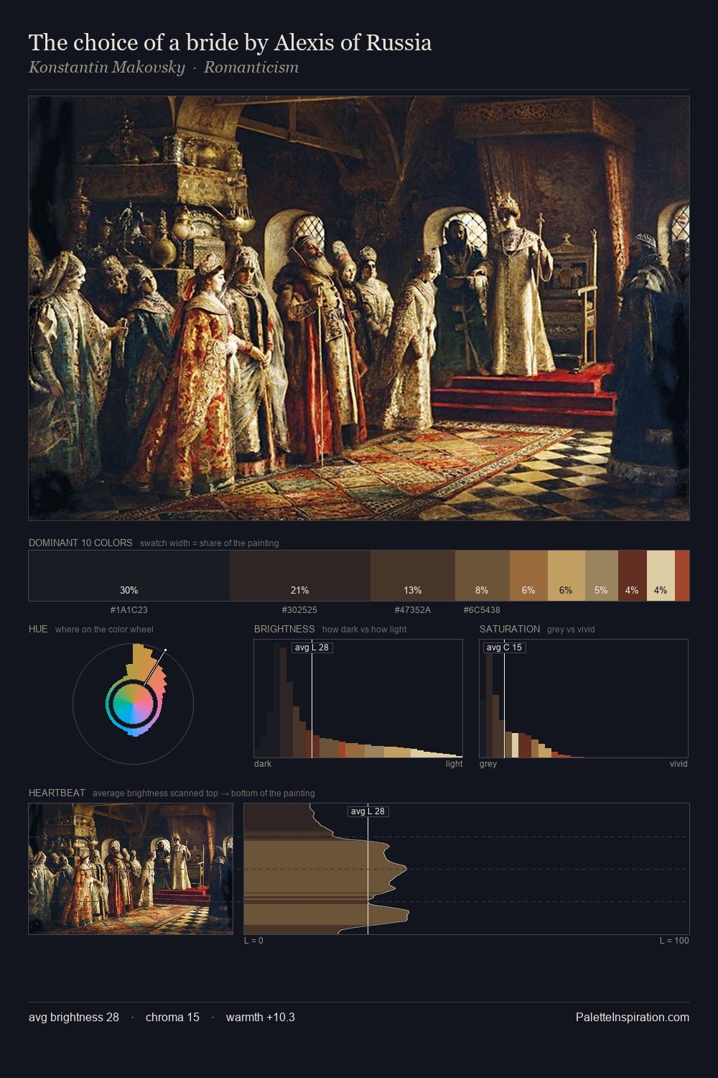Click the hex code #1A1C23
The width and height of the screenshot is (718, 1078).
click(129, 610)
